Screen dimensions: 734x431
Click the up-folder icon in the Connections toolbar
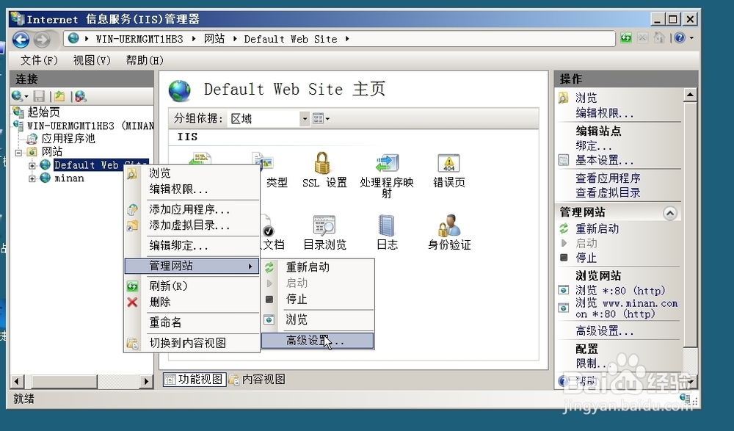pos(59,96)
